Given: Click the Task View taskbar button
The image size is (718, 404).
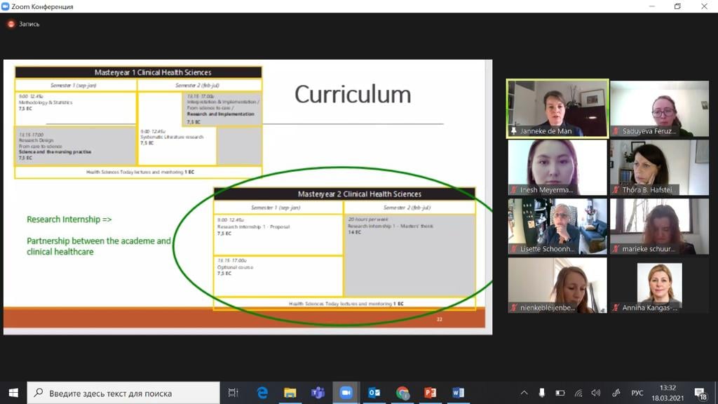Looking at the screenshot, I should coord(233,393).
